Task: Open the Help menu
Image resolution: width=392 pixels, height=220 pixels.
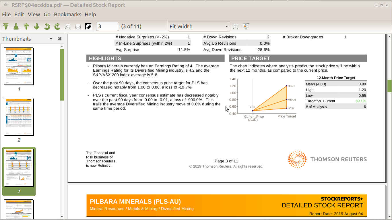Action: tap(90, 14)
